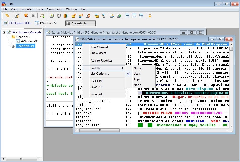Open the URLs List globe icon
Screen dimensions: 240x162
(119, 16)
